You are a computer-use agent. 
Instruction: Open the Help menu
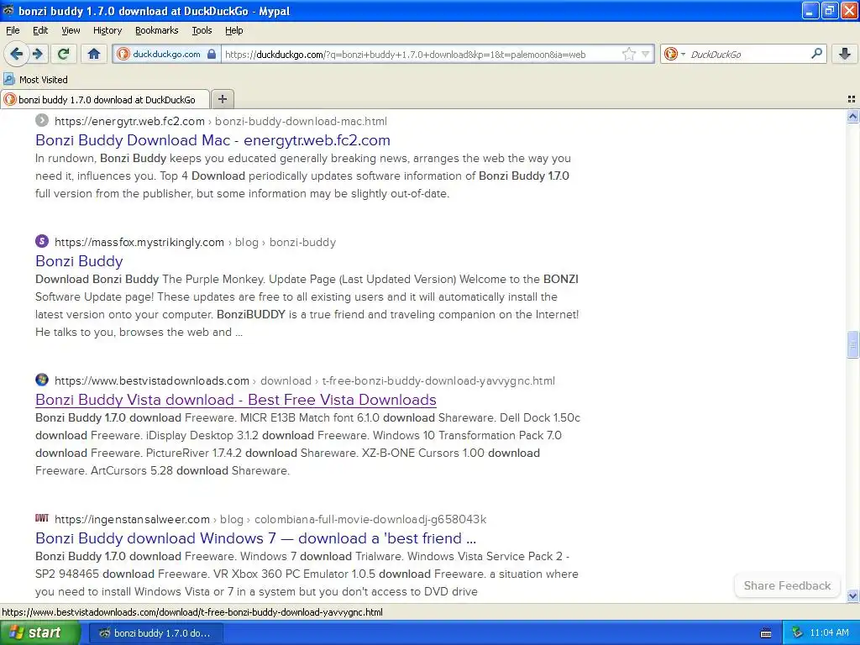coord(234,30)
